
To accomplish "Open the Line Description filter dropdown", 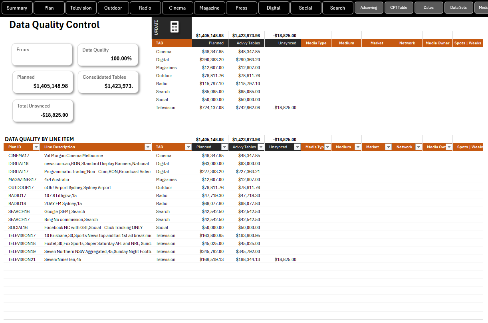I will (x=148, y=147).
